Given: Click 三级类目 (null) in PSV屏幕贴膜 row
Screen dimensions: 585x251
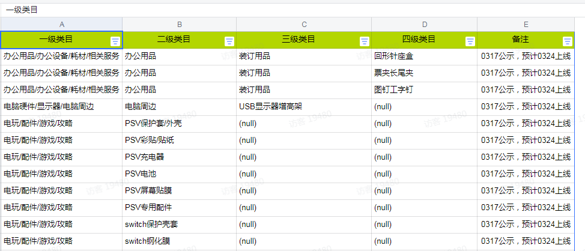Looking at the screenshot, I should (x=304, y=191).
